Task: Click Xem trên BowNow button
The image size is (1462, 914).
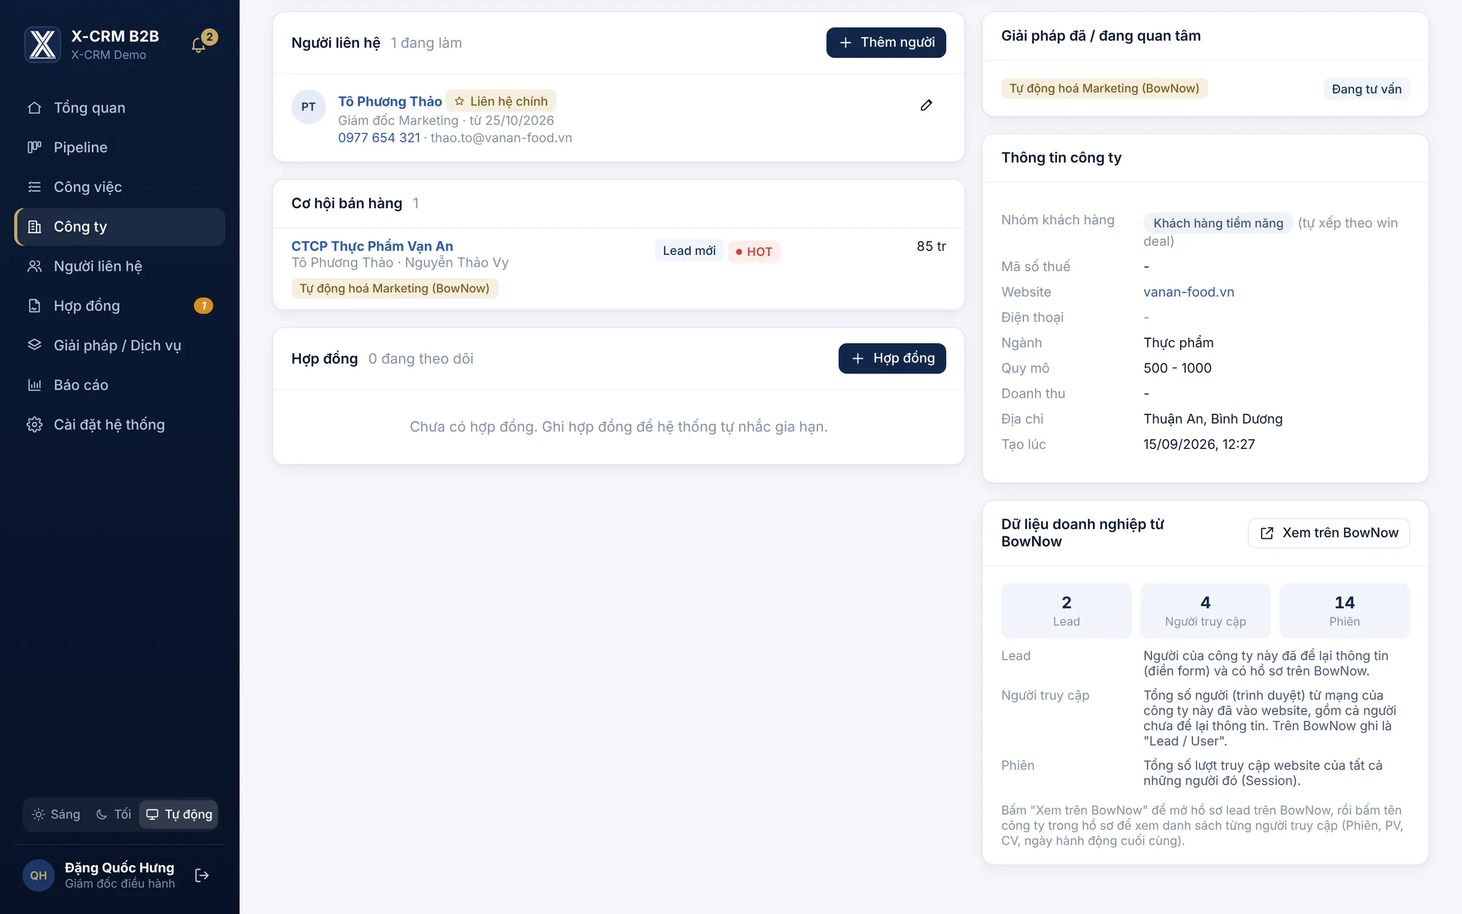Action: [x=1329, y=533]
